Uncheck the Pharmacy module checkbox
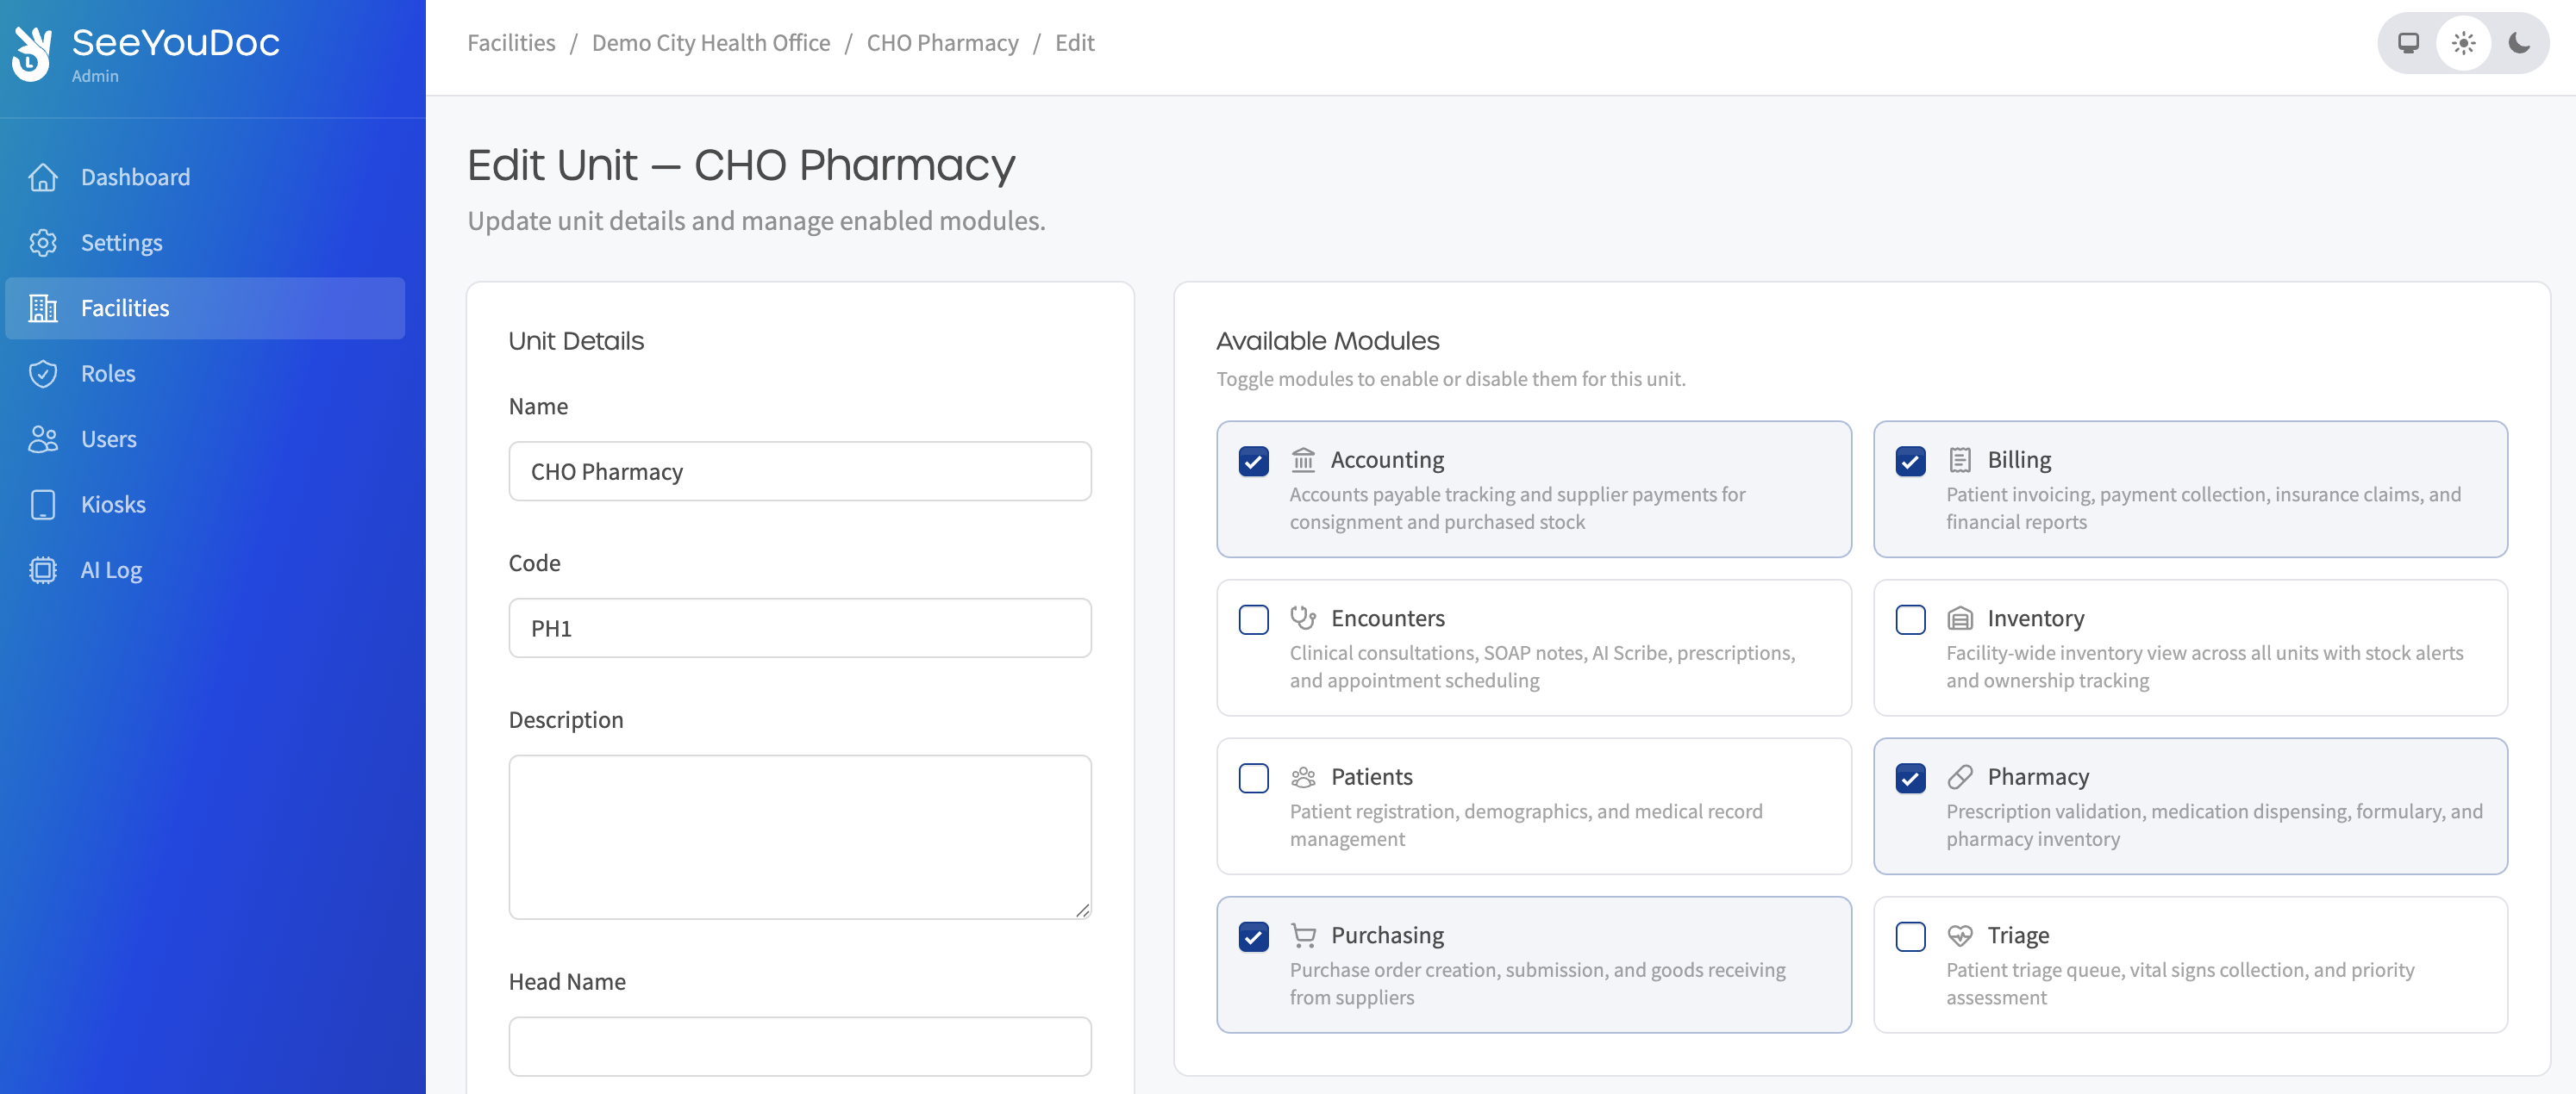The height and width of the screenshot is (1094, 2576). pos(1910,778)
